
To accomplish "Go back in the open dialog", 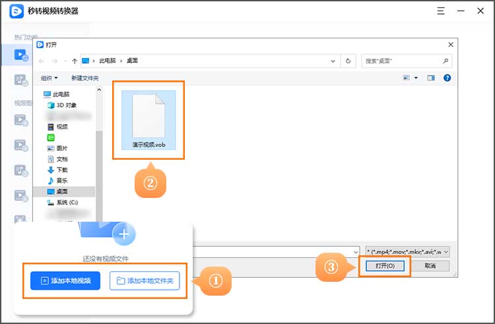I will point(42,61).
